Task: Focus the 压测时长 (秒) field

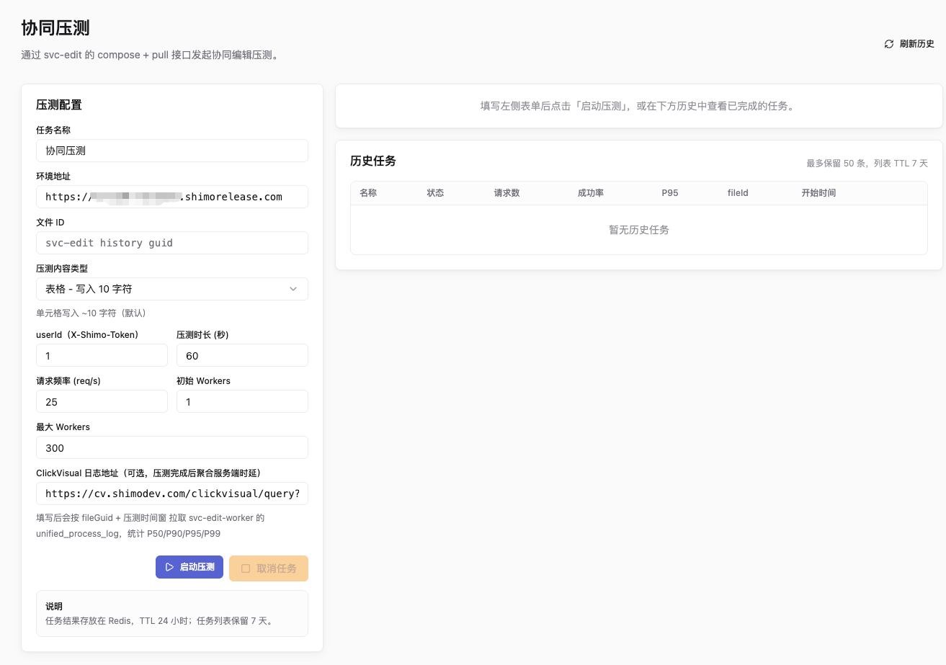Action: [x=242, y=355]
